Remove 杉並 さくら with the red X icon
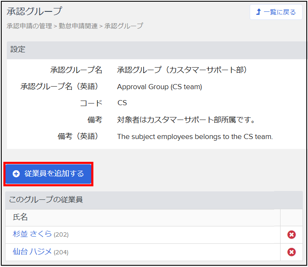This screenshot has width=308, height=267. click(291, 235)
